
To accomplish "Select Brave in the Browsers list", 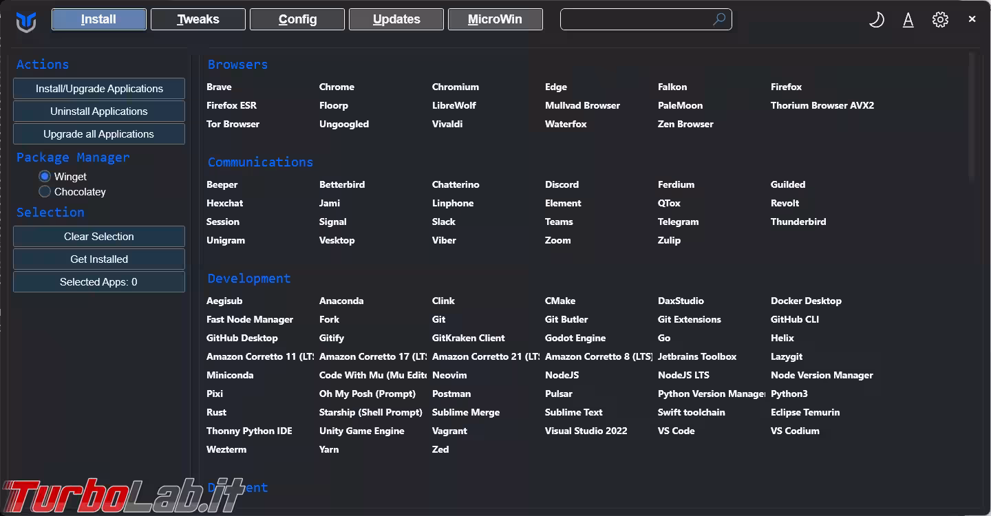I will 219,87.
